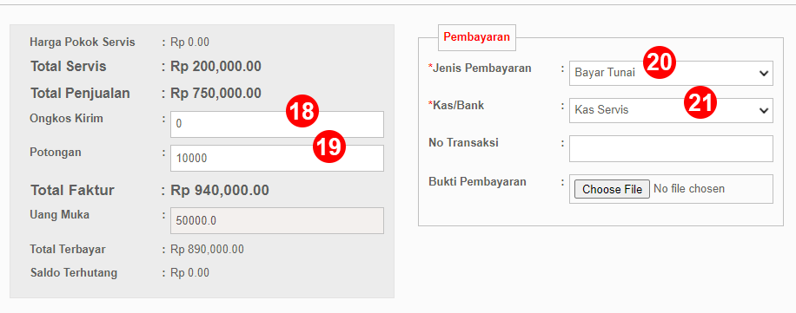This screenshot has height=313, width=796.
Task: Focus the Ongkos Kirim input field
Action: pyautogui.click(x=277, y=124)
